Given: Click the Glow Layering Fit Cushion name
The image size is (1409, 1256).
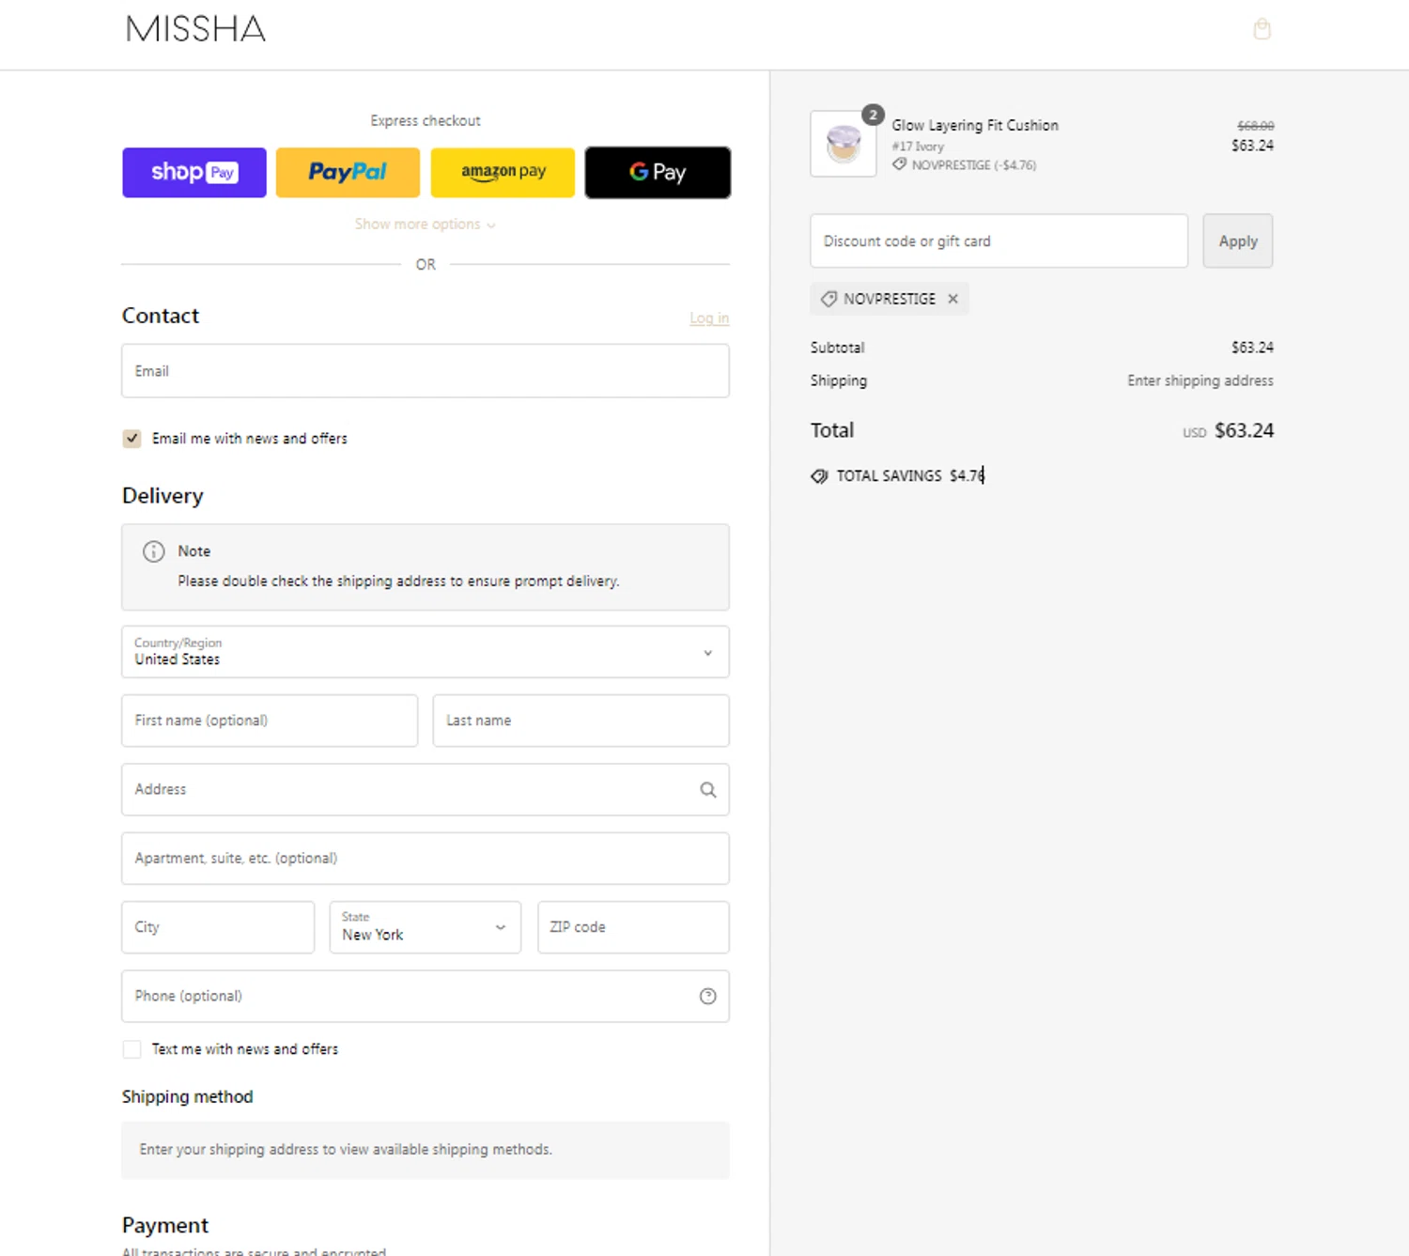Looking at the screenshot, I should (x=975, y=125).
